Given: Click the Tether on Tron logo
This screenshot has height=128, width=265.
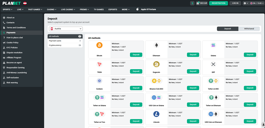Looking at the screenshot, I should tap(99, 114).
